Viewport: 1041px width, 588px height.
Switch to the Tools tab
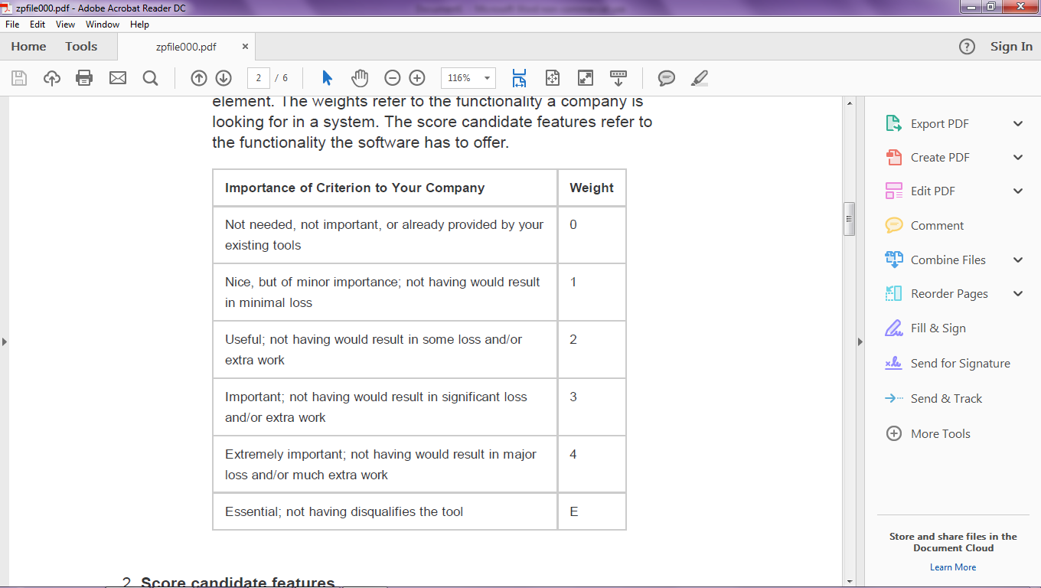81,47
